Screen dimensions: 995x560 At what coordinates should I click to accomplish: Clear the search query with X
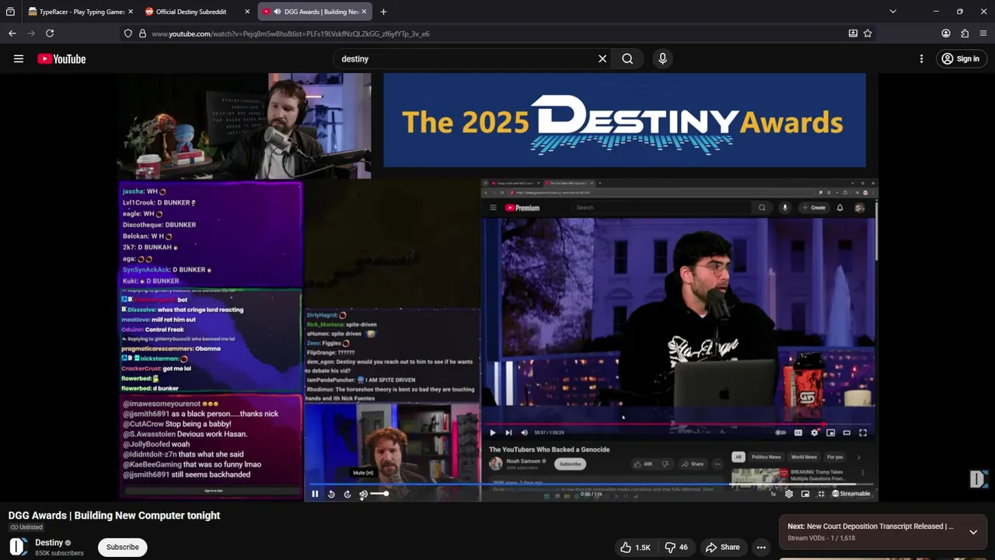pos(602,59)
